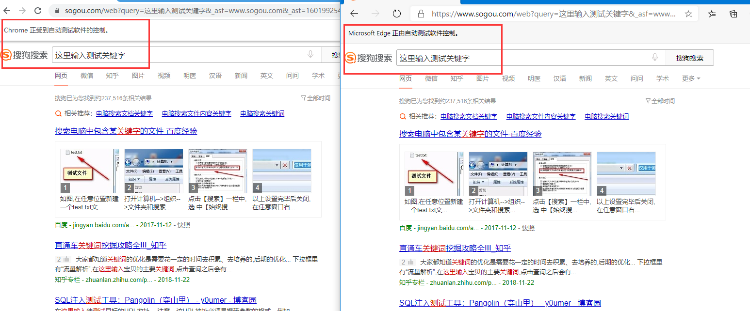This screenshot has width=750, height=311.
Task: Select the 微信 tab in Chrome
Action: [87, 76]
